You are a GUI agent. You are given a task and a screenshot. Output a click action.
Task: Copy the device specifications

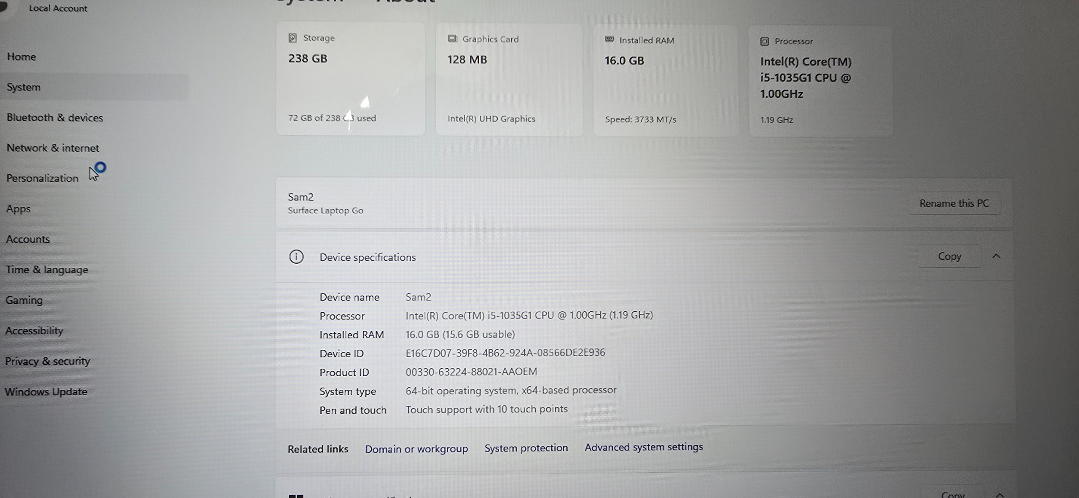(x=949, y=256)
